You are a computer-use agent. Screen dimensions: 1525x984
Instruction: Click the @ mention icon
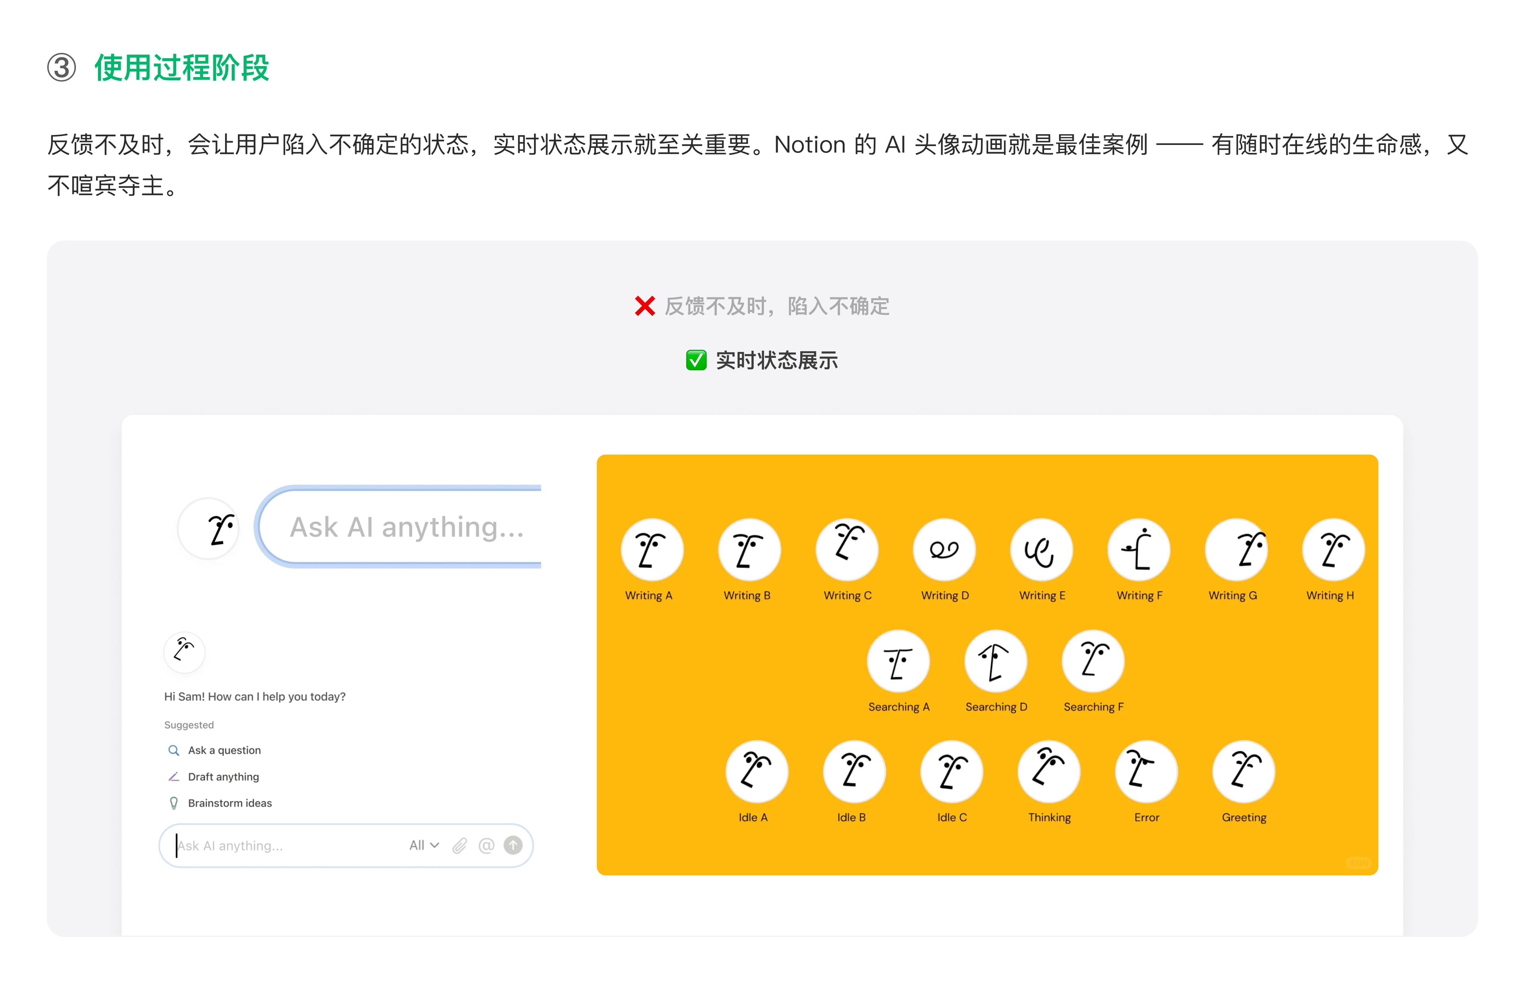pos(486,845)
